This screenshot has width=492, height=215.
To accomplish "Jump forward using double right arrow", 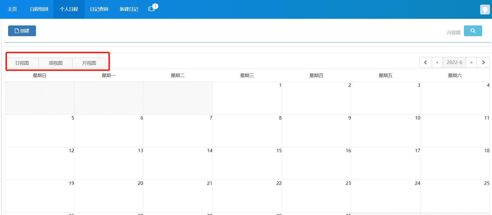I will tap(471, 63).
